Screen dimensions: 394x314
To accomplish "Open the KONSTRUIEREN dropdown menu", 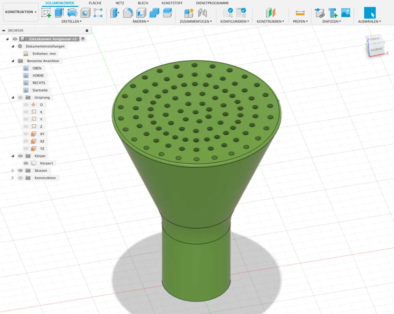I will click(270, 21).
